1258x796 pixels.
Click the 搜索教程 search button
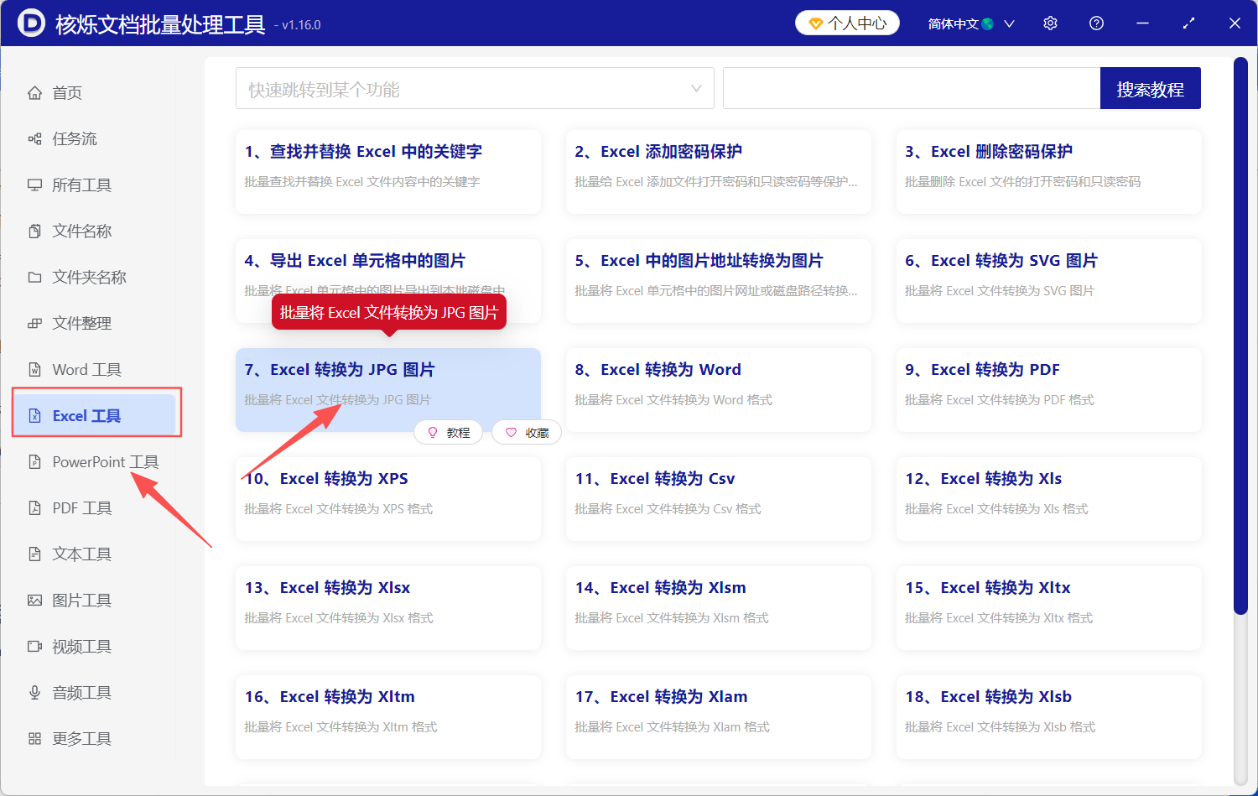pyautogui.click(x=1150, y=88)
